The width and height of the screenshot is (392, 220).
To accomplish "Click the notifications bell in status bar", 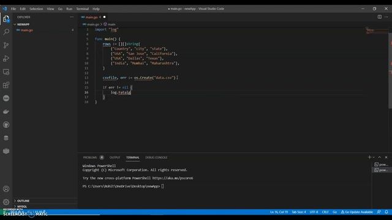I will coord(386,212).
